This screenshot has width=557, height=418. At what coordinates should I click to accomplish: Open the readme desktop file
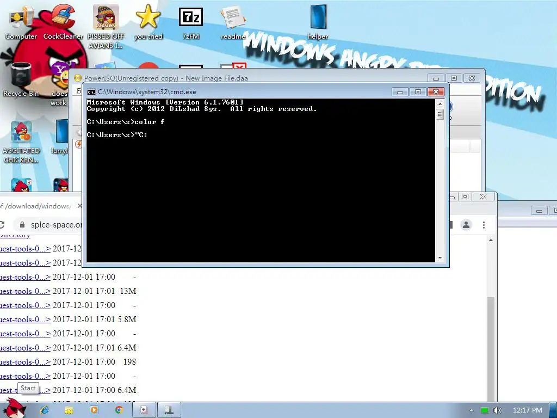233,22
